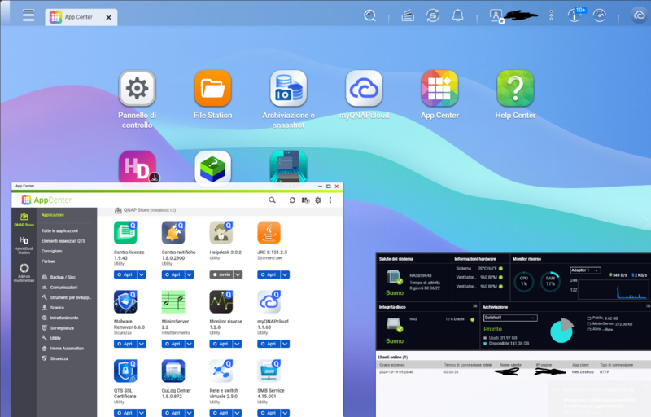Click the App Center settings gear icon
The image size is (651, 417).
coord(318,200)
